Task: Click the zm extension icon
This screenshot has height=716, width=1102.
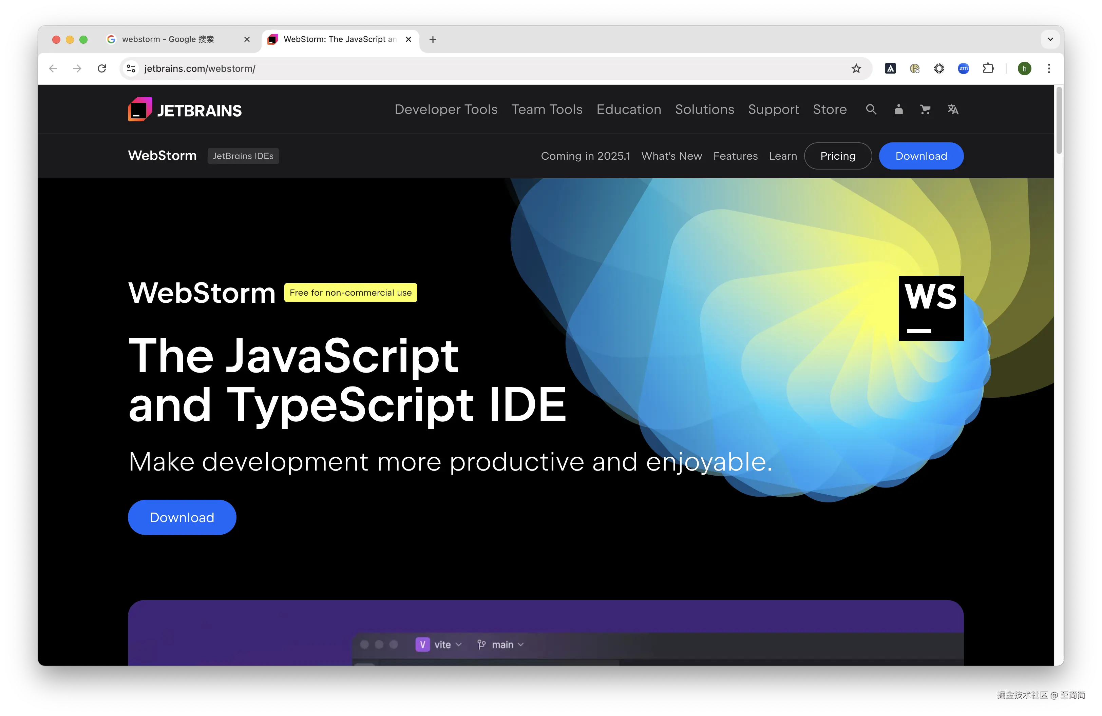Action: 963,68
